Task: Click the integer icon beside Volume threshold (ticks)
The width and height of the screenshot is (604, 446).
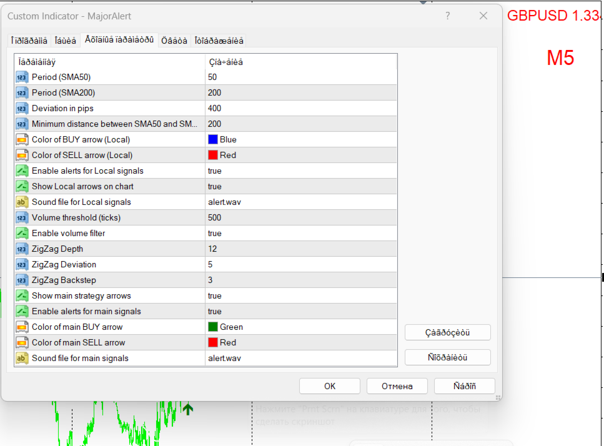Action: click(22, 217)
